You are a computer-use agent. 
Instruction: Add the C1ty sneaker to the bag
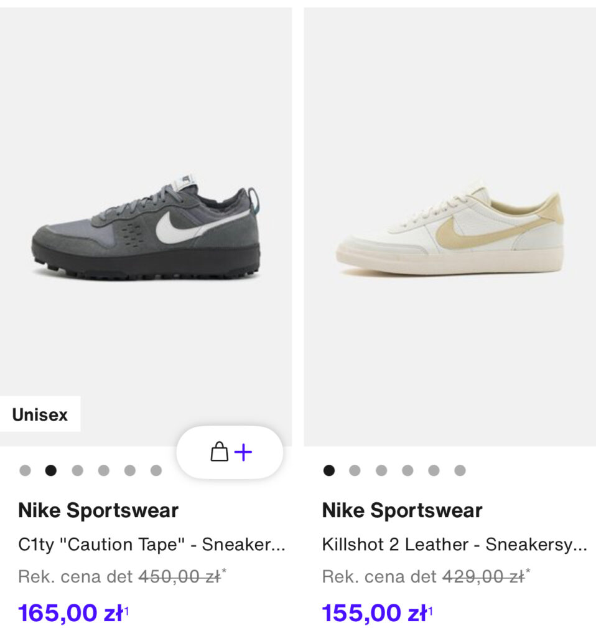[x=230, y=452]
